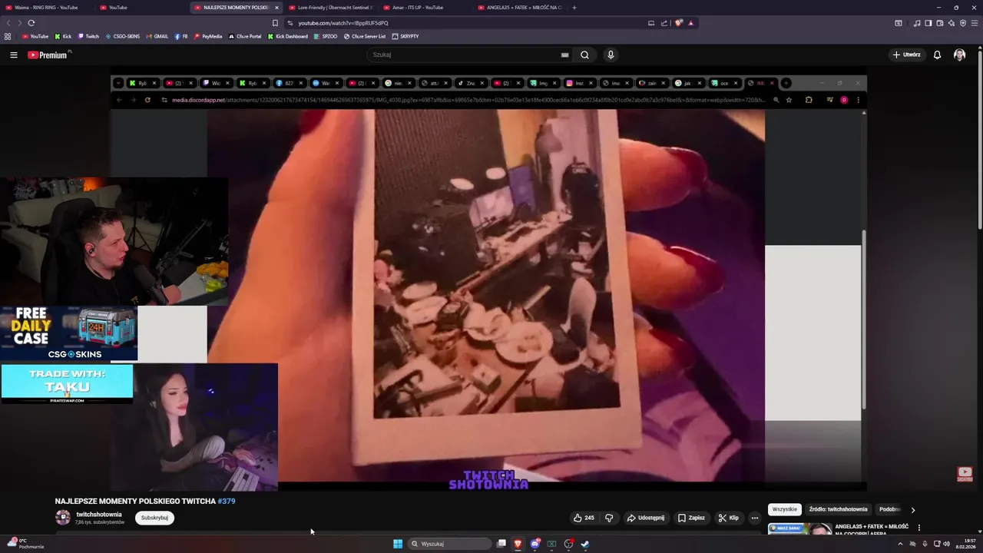Dislike the video
Screen dimensions: 983x553
[x=609, y=518]
